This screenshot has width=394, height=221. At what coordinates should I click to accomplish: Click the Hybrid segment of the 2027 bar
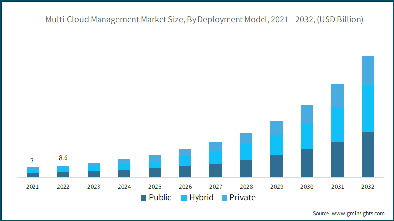216,157
